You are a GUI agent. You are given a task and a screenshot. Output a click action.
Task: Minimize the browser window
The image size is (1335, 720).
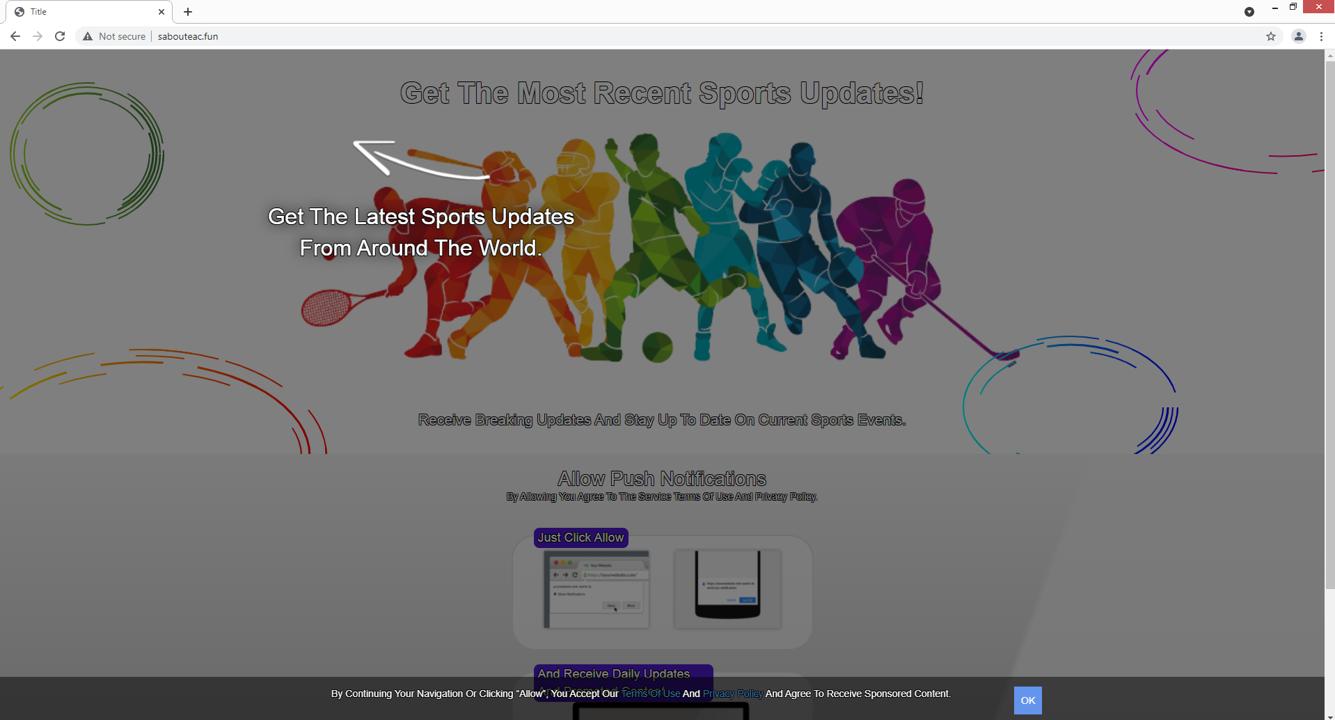tap(1274, 7)
